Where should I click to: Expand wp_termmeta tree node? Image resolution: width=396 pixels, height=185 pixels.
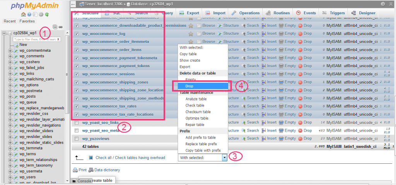tap(10, 148)
